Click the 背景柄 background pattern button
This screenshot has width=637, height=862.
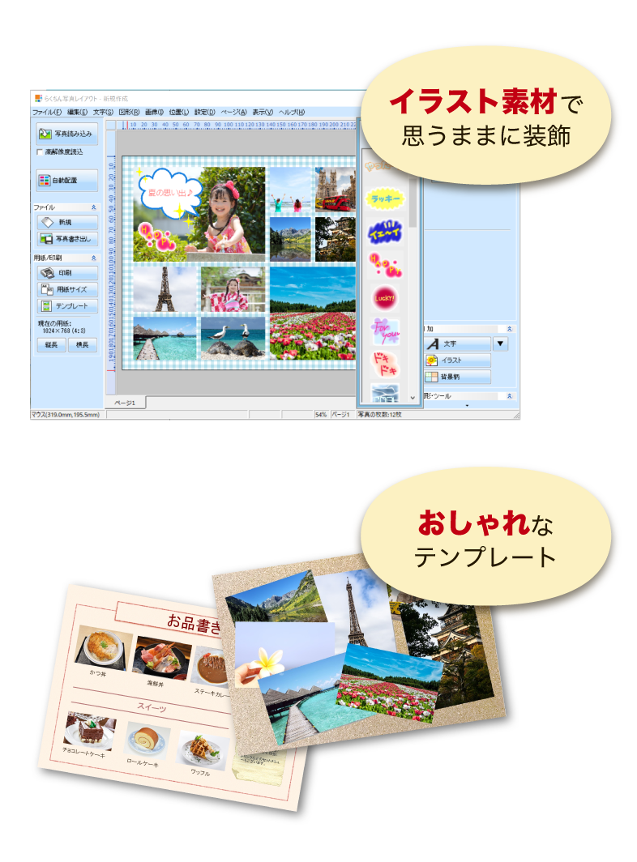(458, 377)
